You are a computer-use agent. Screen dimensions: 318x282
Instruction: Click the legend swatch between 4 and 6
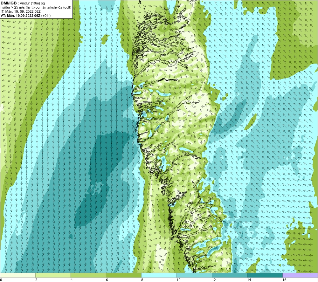[x=88, y=275]
